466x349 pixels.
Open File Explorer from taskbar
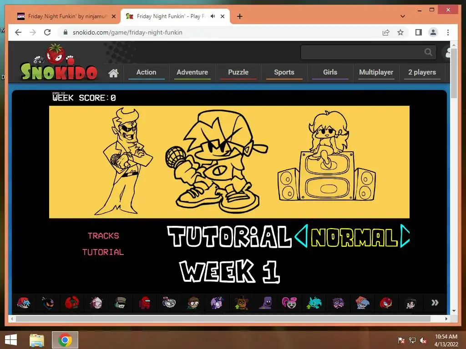[x=37, y=340]
